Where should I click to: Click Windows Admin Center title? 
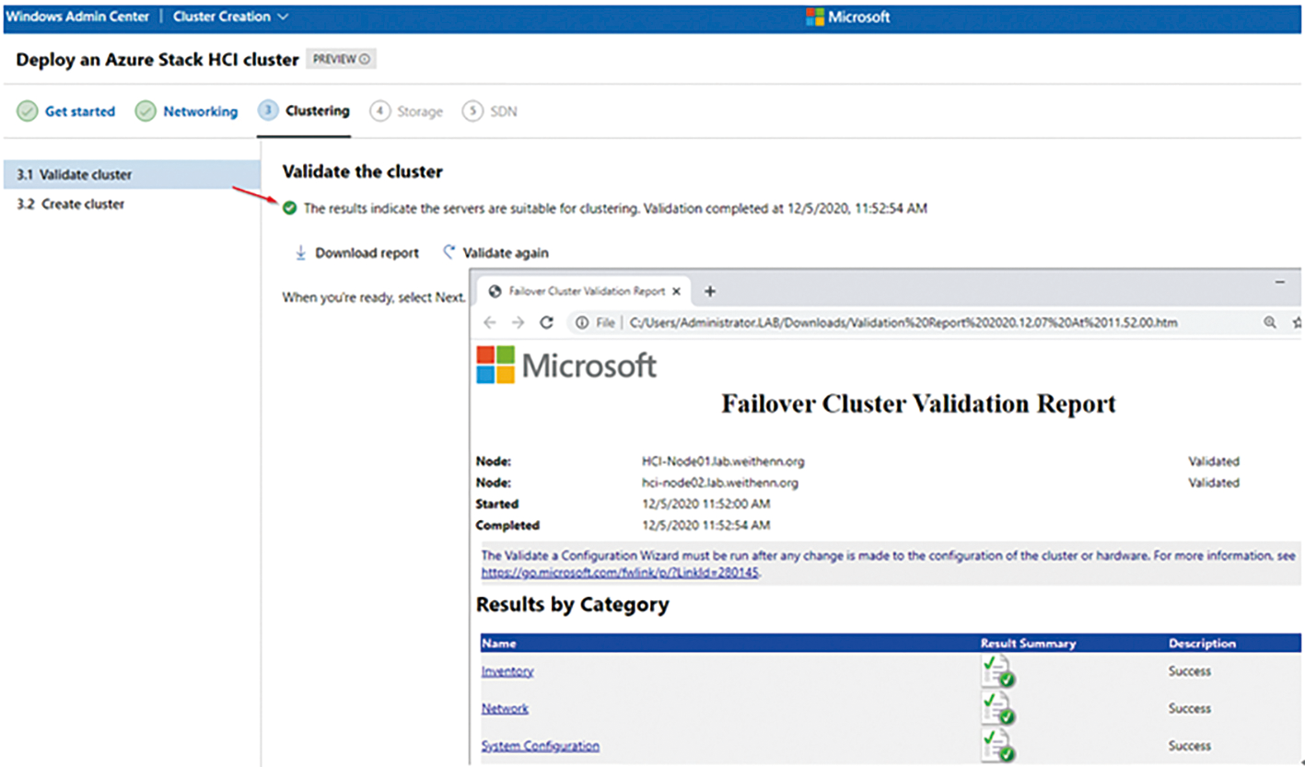(77, 17)
